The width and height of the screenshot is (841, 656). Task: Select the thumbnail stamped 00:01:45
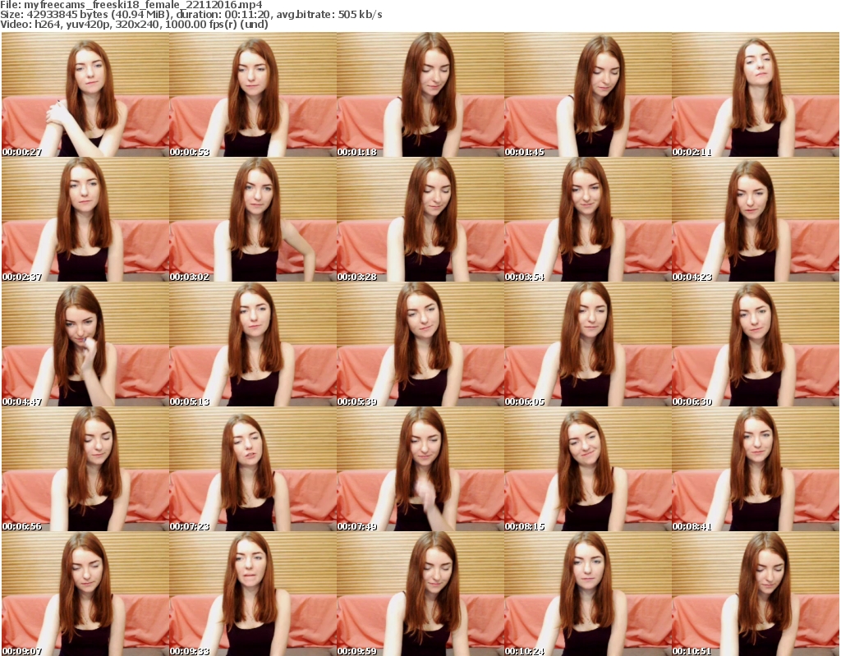pyautogui.click(x=587, y=94)
